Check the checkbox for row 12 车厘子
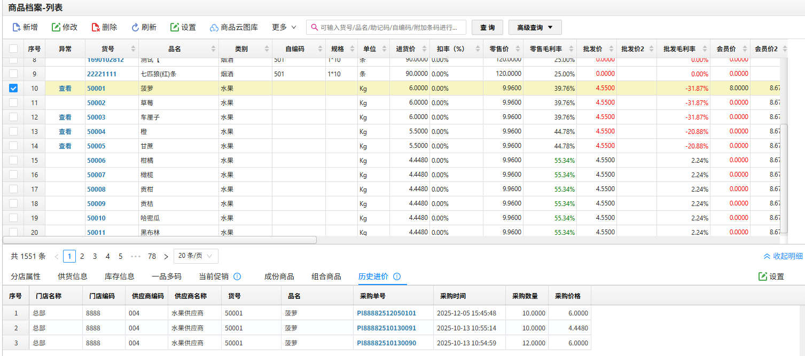The width and height of the screenshot is (805, 356). tap(13, 117)
